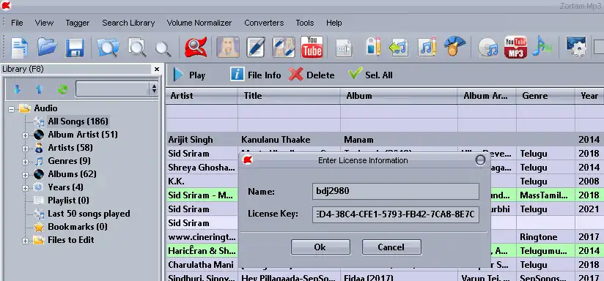Click the new document toolbar icon
604x281 pixels.
[x=19, y=48]
